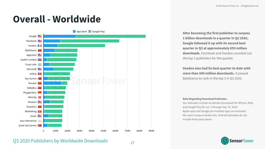Click the 'Crazy Labs' publisher label
265x149 pixels.
coord(31,64)
